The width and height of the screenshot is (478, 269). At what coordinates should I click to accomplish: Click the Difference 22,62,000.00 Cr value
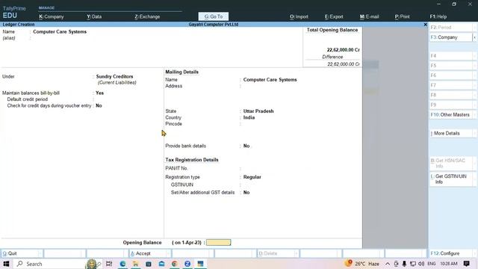(x=344, y=64)
